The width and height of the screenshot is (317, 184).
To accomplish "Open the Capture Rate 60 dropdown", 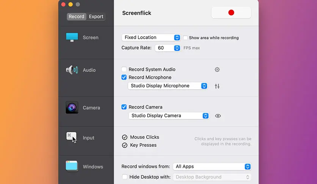I will 168,48.
